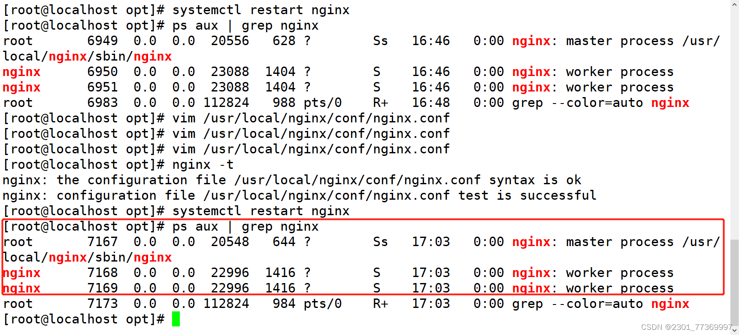Click "R+" status in PID 6983 row
The image size is (739, 335).
[x=381, y=103]
